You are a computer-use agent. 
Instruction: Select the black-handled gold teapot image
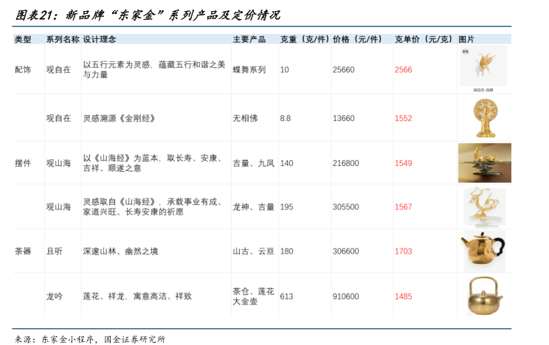484,251
